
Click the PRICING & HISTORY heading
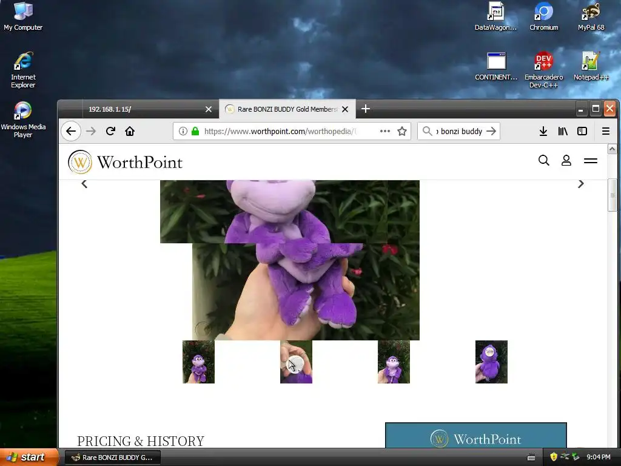pyautogui.click(x=141, y=441)
